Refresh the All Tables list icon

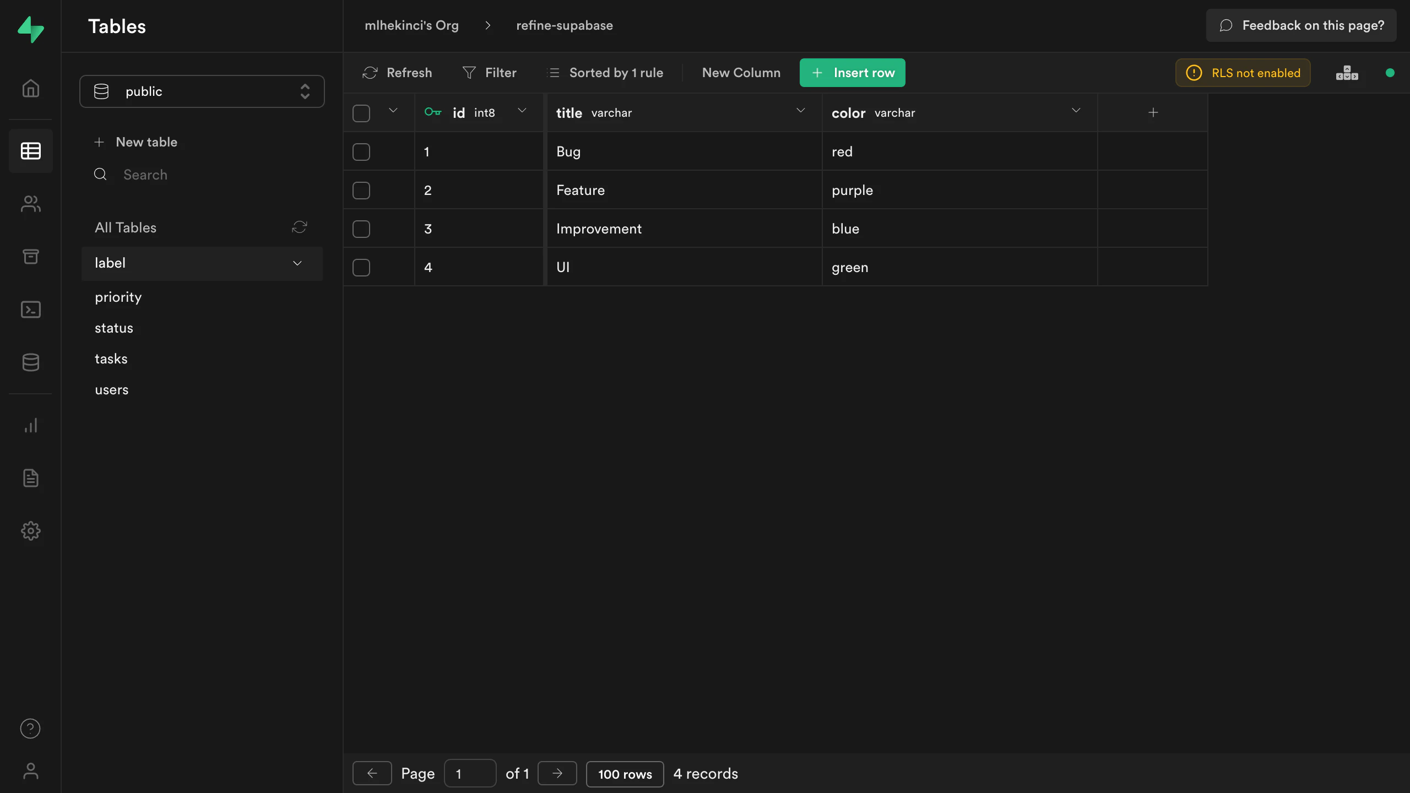point(299,227)
